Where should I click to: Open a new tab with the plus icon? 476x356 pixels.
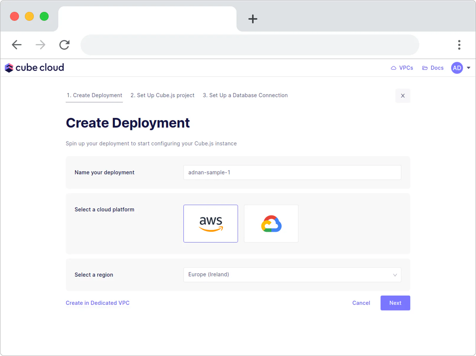(x=253, y=19)
